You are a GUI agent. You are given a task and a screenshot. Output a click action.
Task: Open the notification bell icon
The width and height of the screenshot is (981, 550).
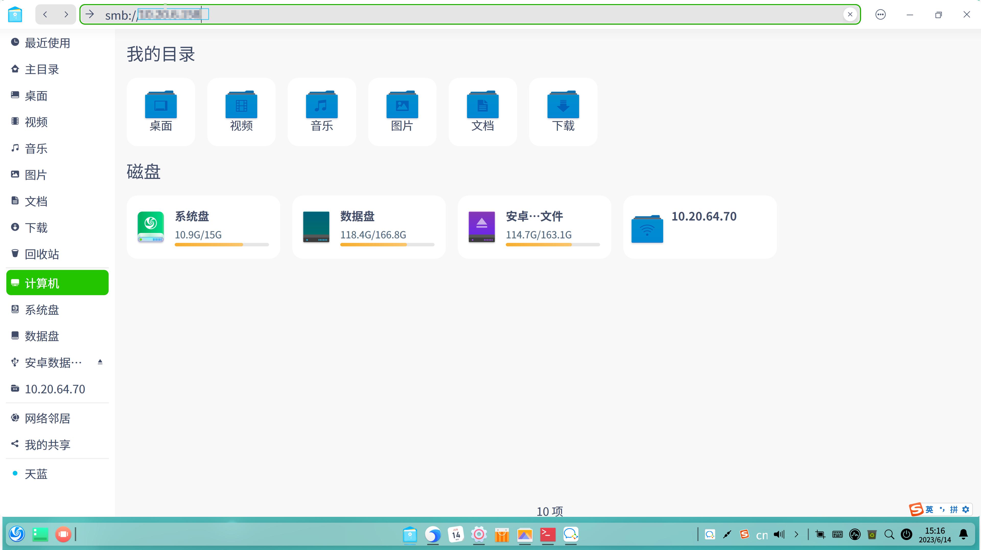tap(963, 534)
